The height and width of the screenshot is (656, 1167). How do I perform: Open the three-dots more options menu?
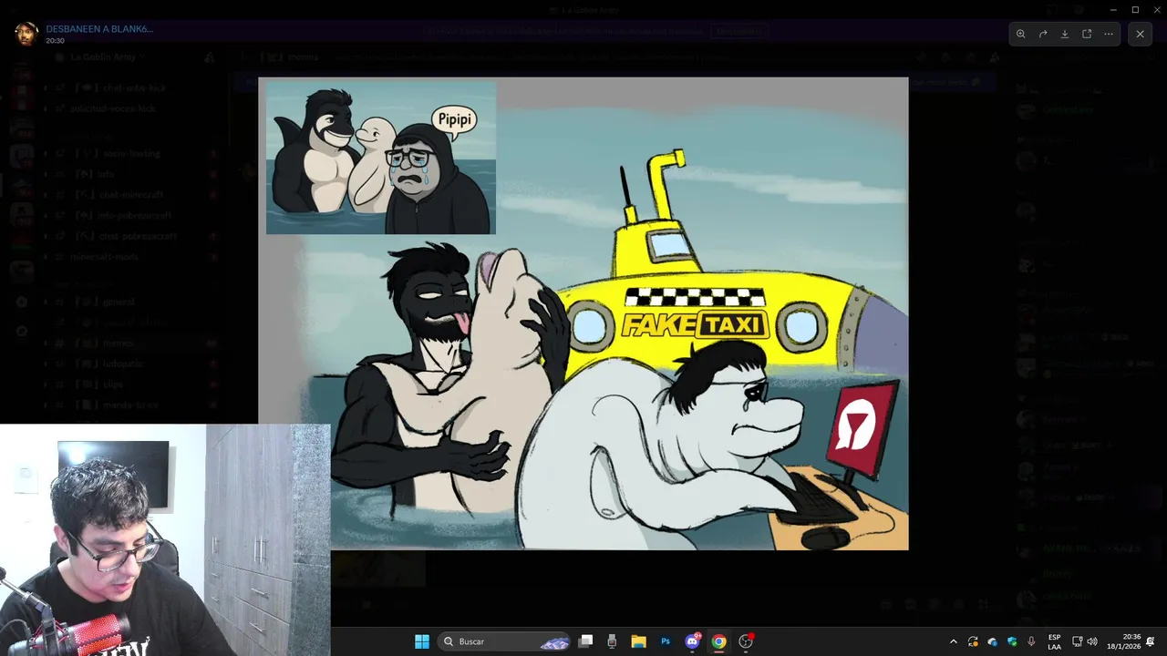click(x=1109, y=34)
